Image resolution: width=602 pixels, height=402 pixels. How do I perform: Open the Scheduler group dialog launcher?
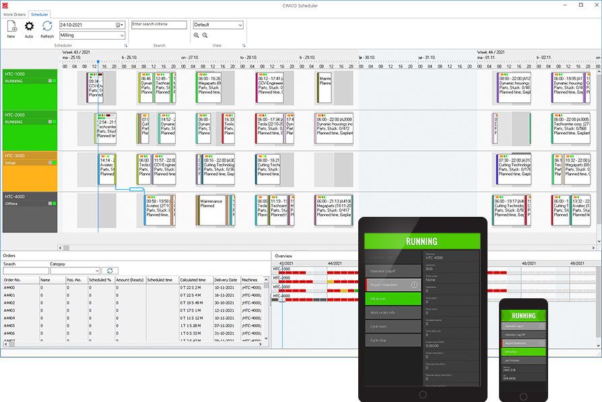(x=125, y=46)
